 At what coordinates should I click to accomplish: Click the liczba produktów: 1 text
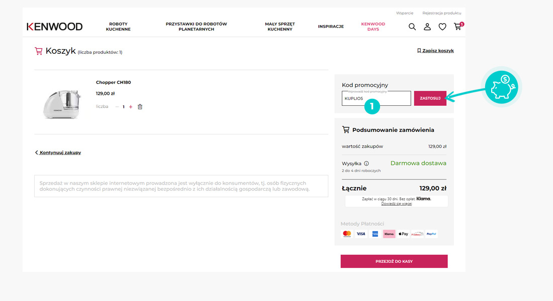[x=100, y=53]
